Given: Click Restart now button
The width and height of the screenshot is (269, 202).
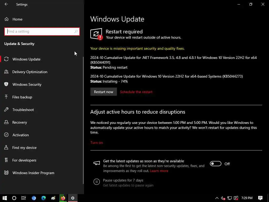Looking at the screenshot, I should (x=104, y=92).
